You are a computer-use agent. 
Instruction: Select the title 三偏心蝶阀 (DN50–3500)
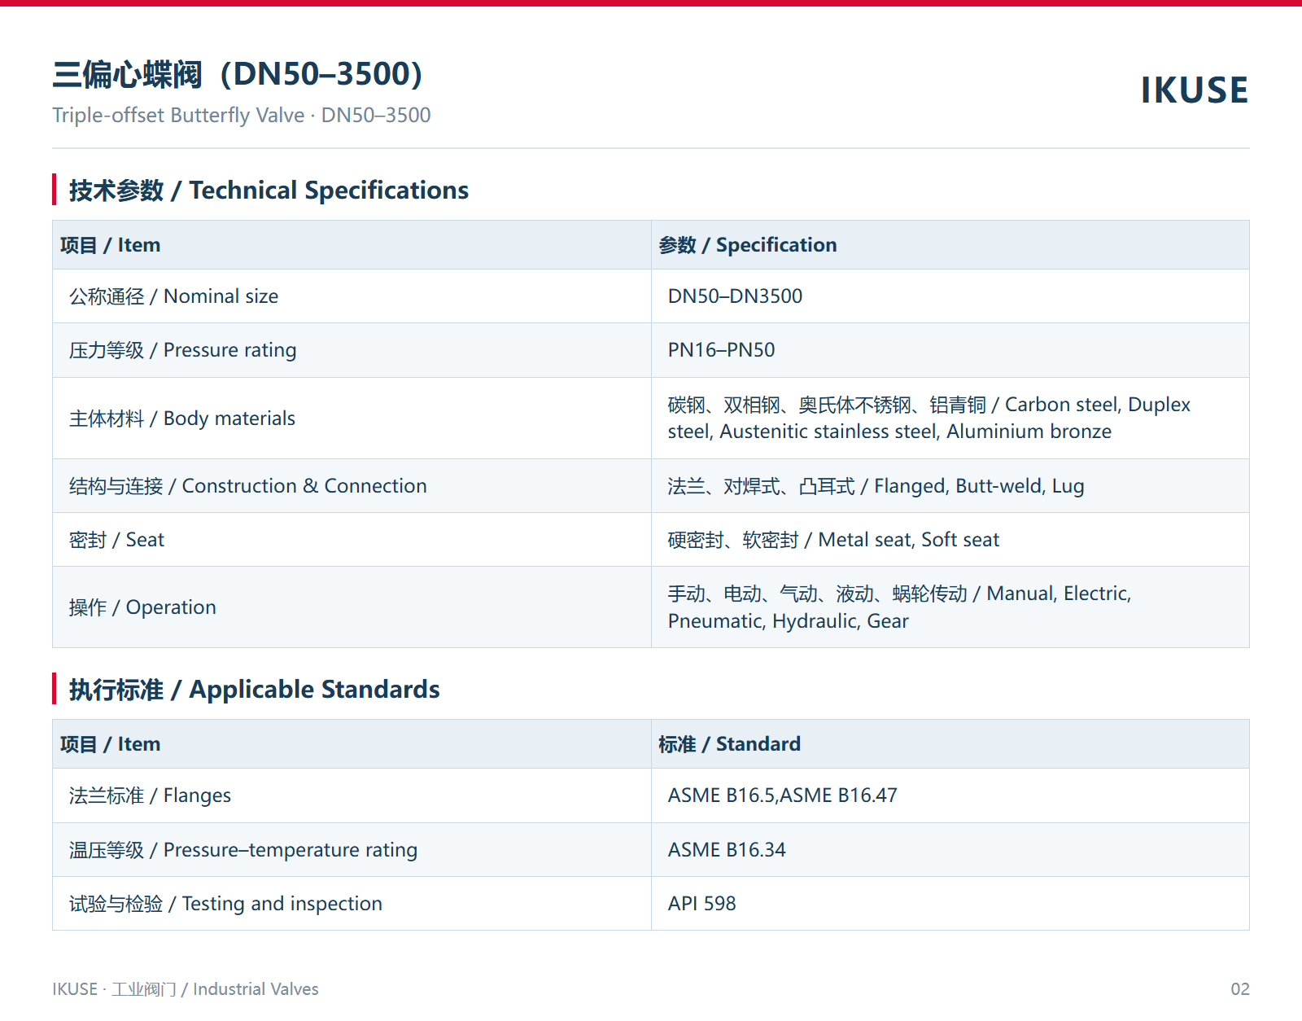click(238, 74)
